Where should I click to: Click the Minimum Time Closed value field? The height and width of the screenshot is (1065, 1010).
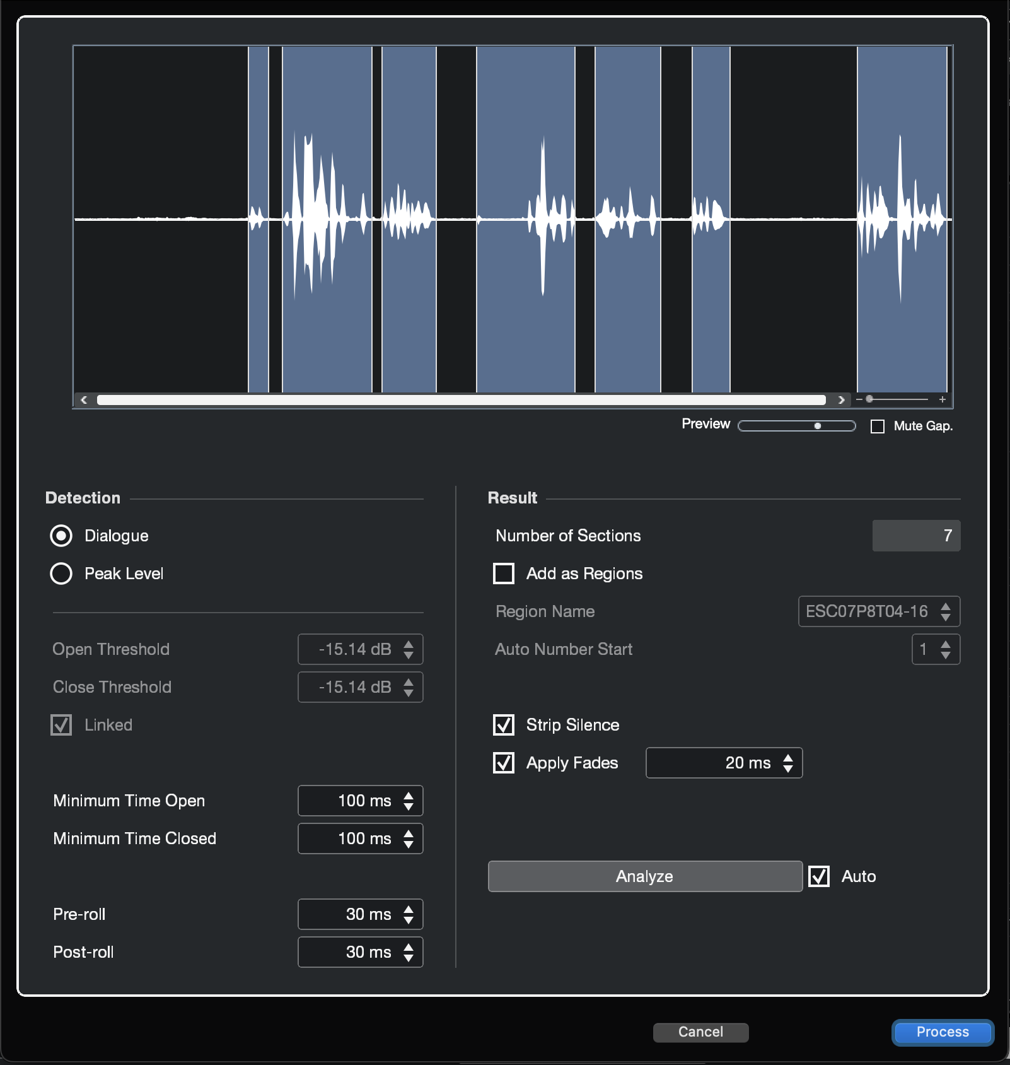click(x=361, y=838)
